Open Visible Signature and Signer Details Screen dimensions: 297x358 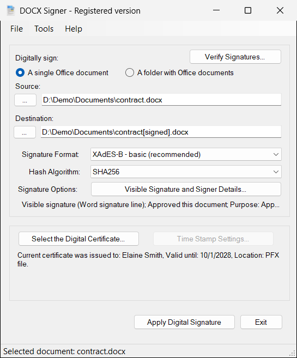point(186,189)
